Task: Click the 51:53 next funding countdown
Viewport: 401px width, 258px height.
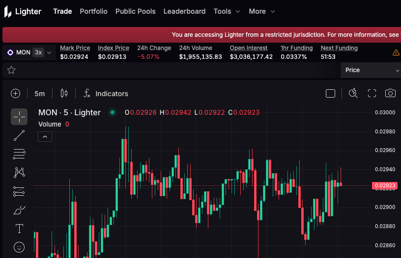Action: coord(328,57)
